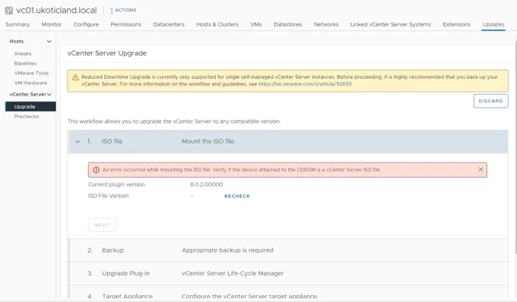Image resolution: width=517 pixels, height=302 pixels.
Task: Go to the Permissions tab
Action: [126, 24]
